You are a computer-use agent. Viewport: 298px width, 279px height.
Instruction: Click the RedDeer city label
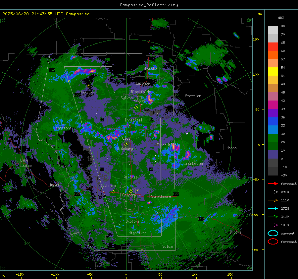[140, 101]
